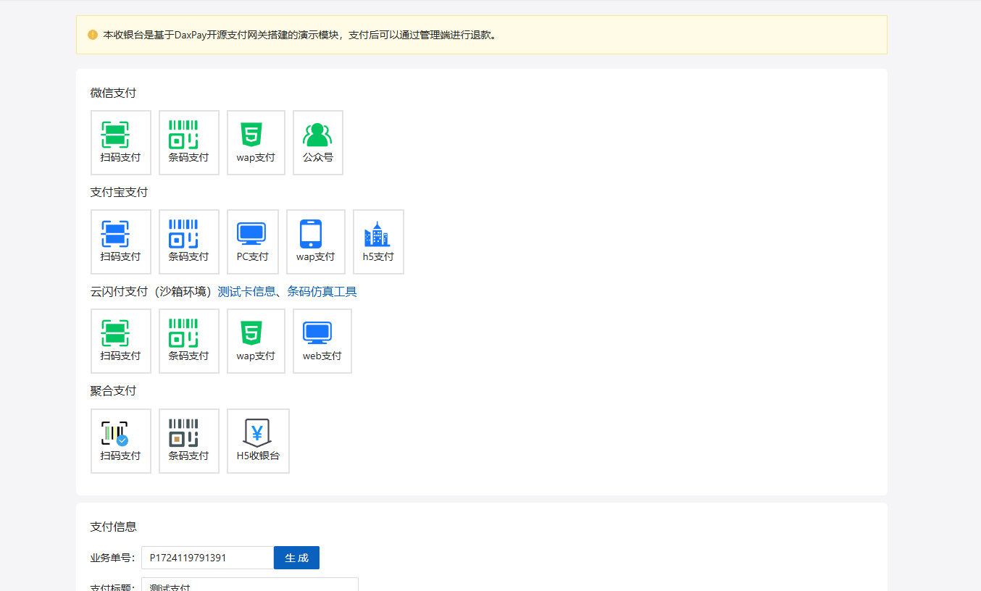Image resolution: width=981 pixels, height=591 pixels.
Task: Click the 云闪付支付（沙箱环境）heading text
Action: coord(154,291)
